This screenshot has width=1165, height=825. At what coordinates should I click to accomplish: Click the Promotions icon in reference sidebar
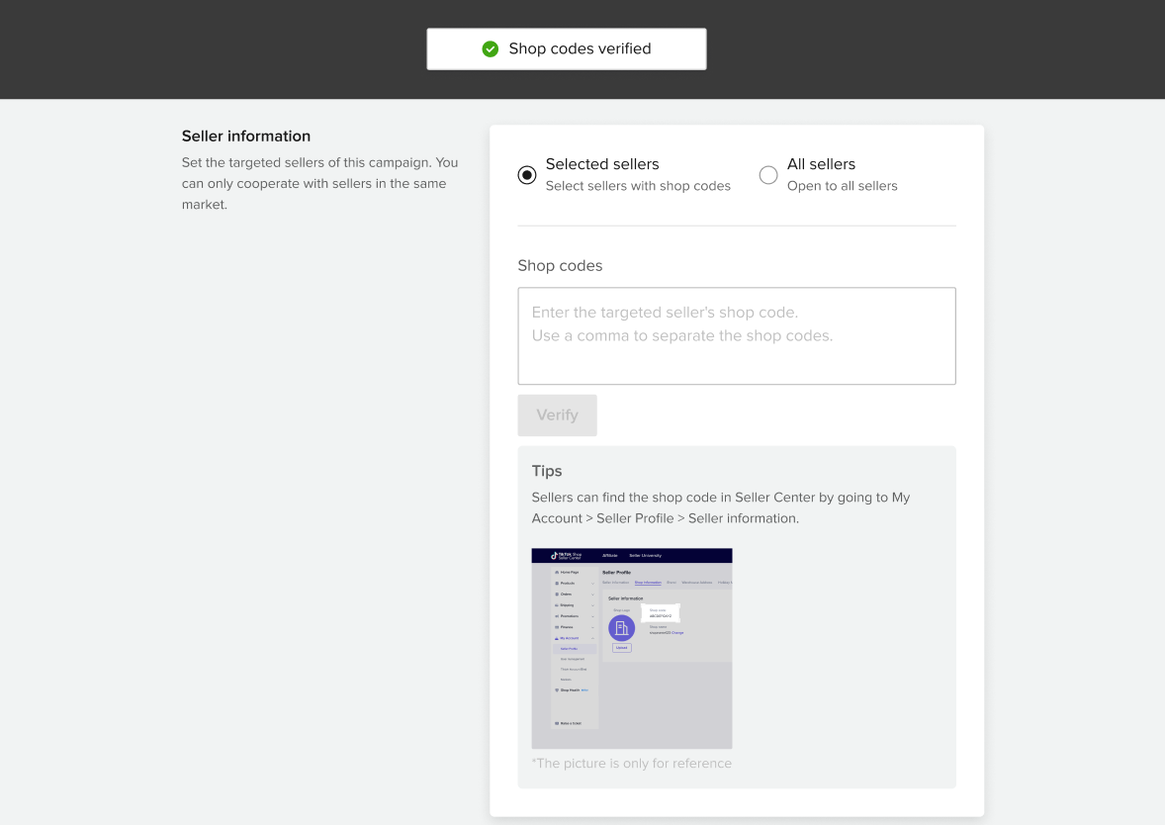pyautogui.click(x=557, y=616)
